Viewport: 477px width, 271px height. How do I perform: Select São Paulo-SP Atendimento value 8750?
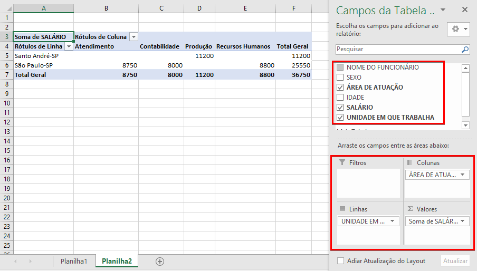[106, 65]
